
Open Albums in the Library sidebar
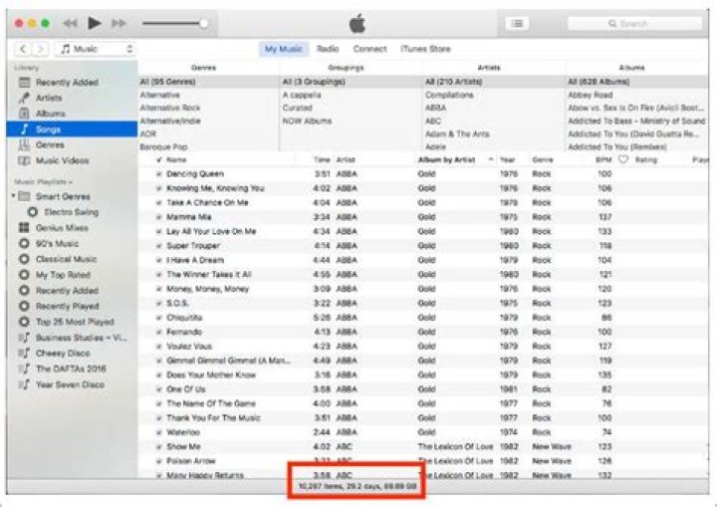[50, 114]
